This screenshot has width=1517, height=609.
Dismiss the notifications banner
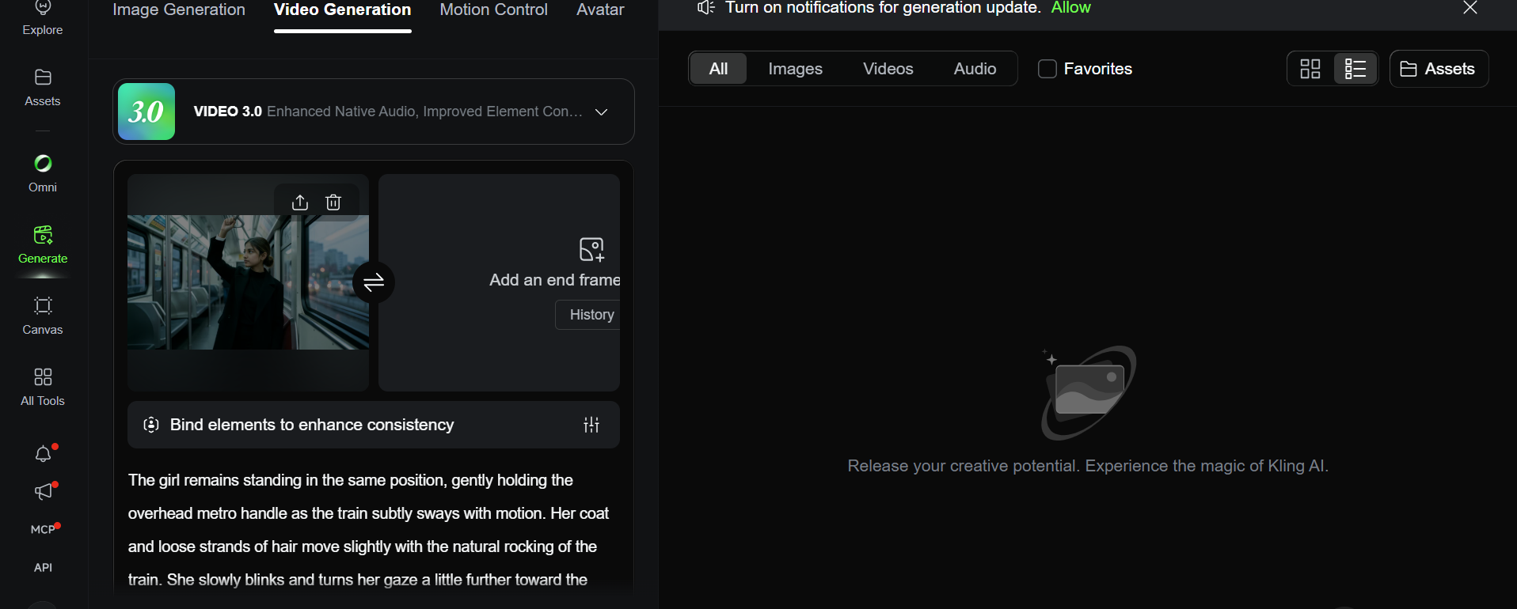[1470, 8]
